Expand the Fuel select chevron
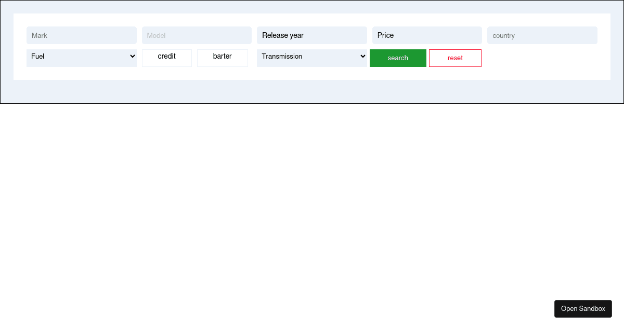The height and width of the screenshot is (327, 624). click(x=132, y=56)
